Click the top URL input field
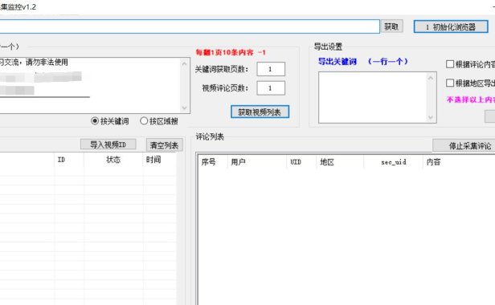Image resolution: width=495 pixels, height=305 pixels. coord(190,26)
